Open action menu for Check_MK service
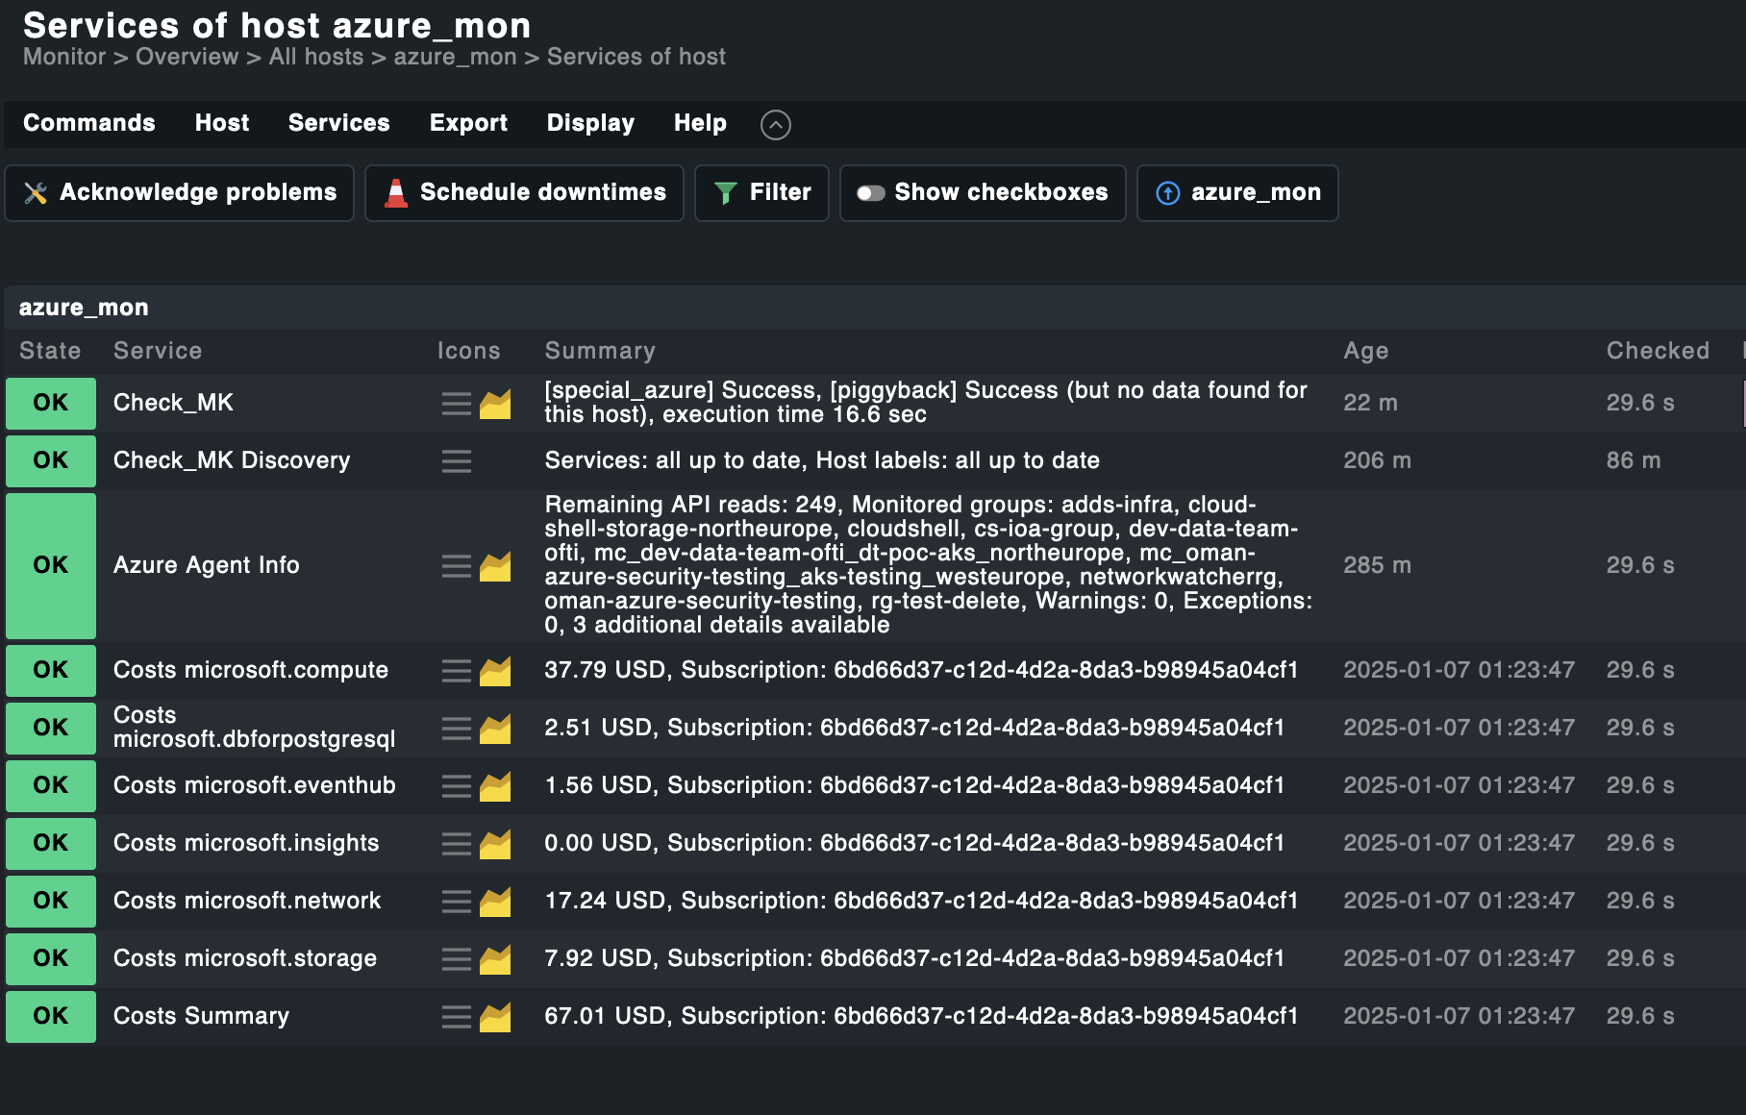 [456, 404]
